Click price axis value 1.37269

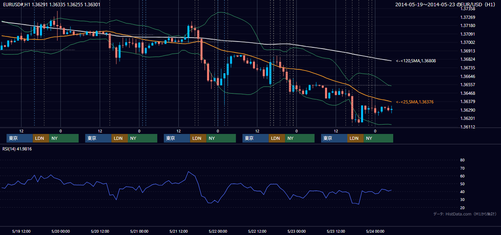point(468,17)
